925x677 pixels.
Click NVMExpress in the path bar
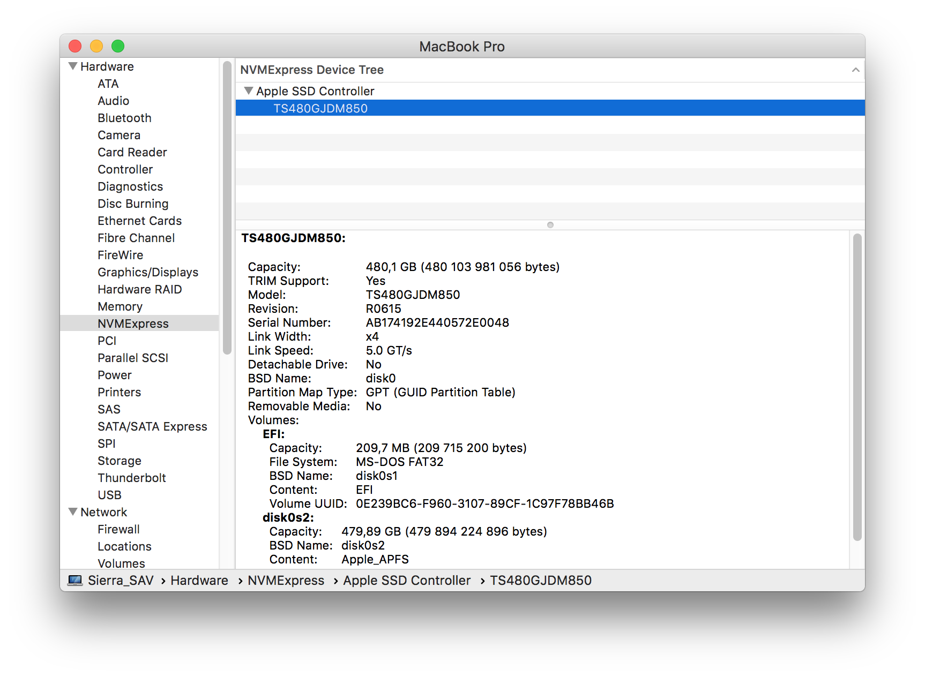coord(286,581)
